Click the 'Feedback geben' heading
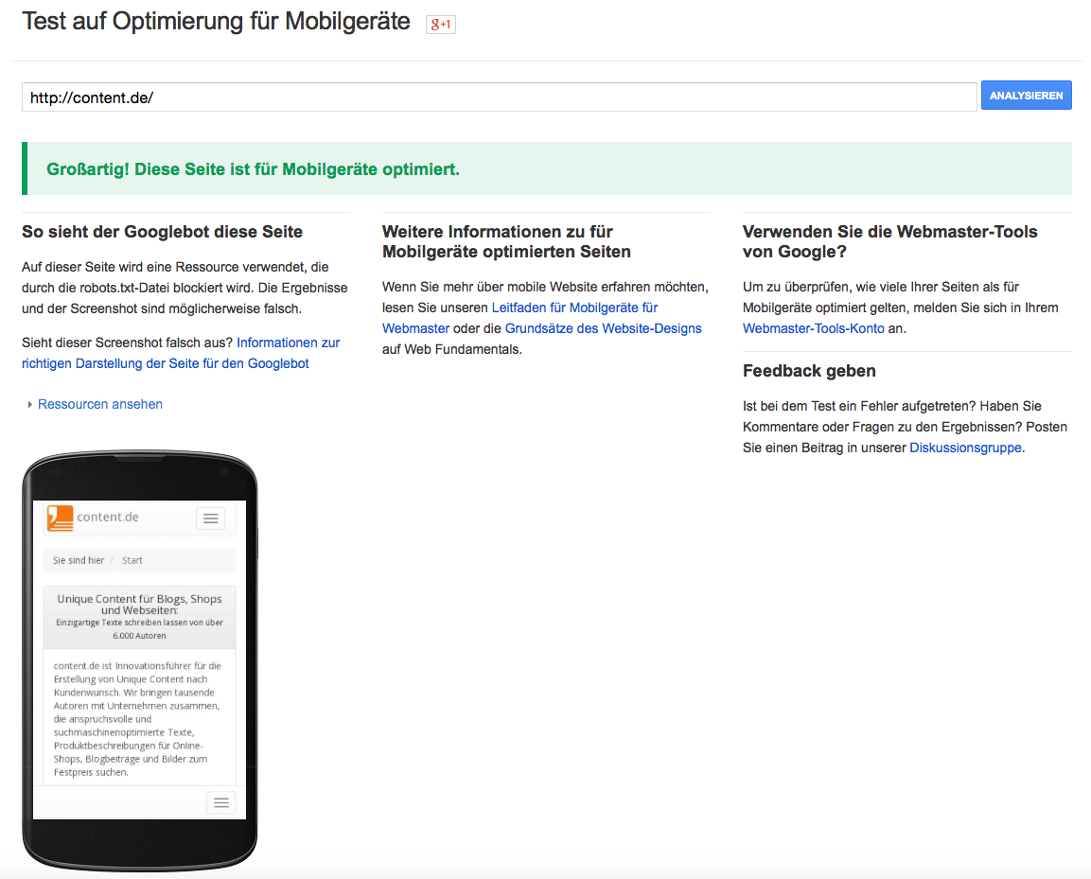Viewport: 1091px width, 879px height. pos(809,371)
